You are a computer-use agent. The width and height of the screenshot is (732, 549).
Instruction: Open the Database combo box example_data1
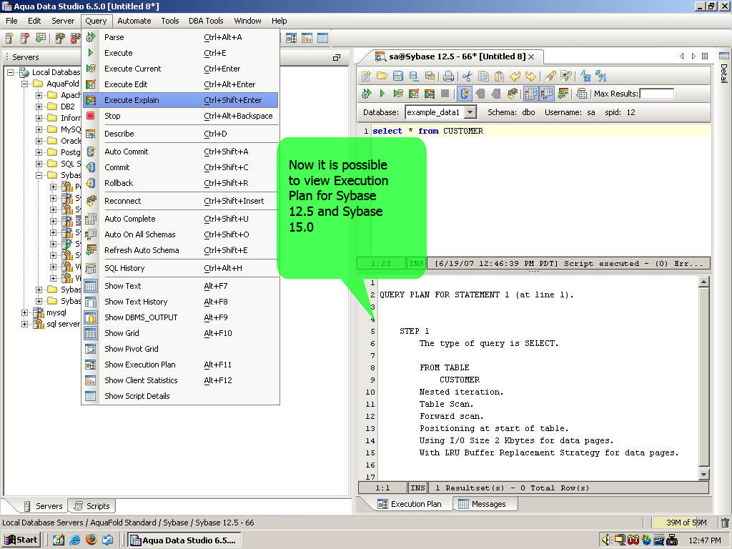point(440,112)
